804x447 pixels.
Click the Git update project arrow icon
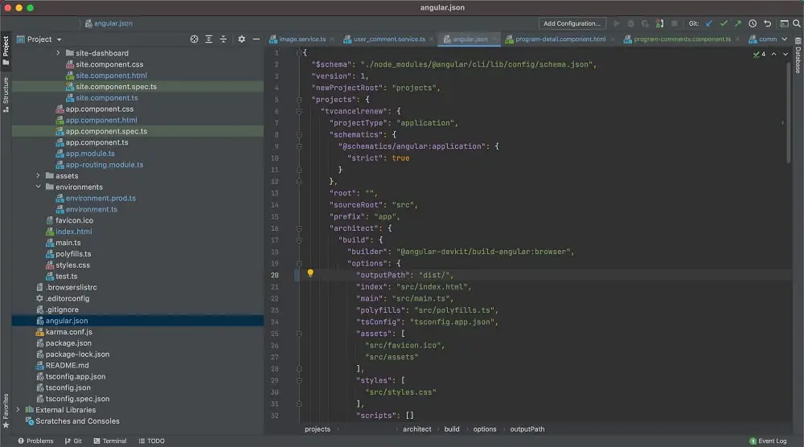coord(709,24)
